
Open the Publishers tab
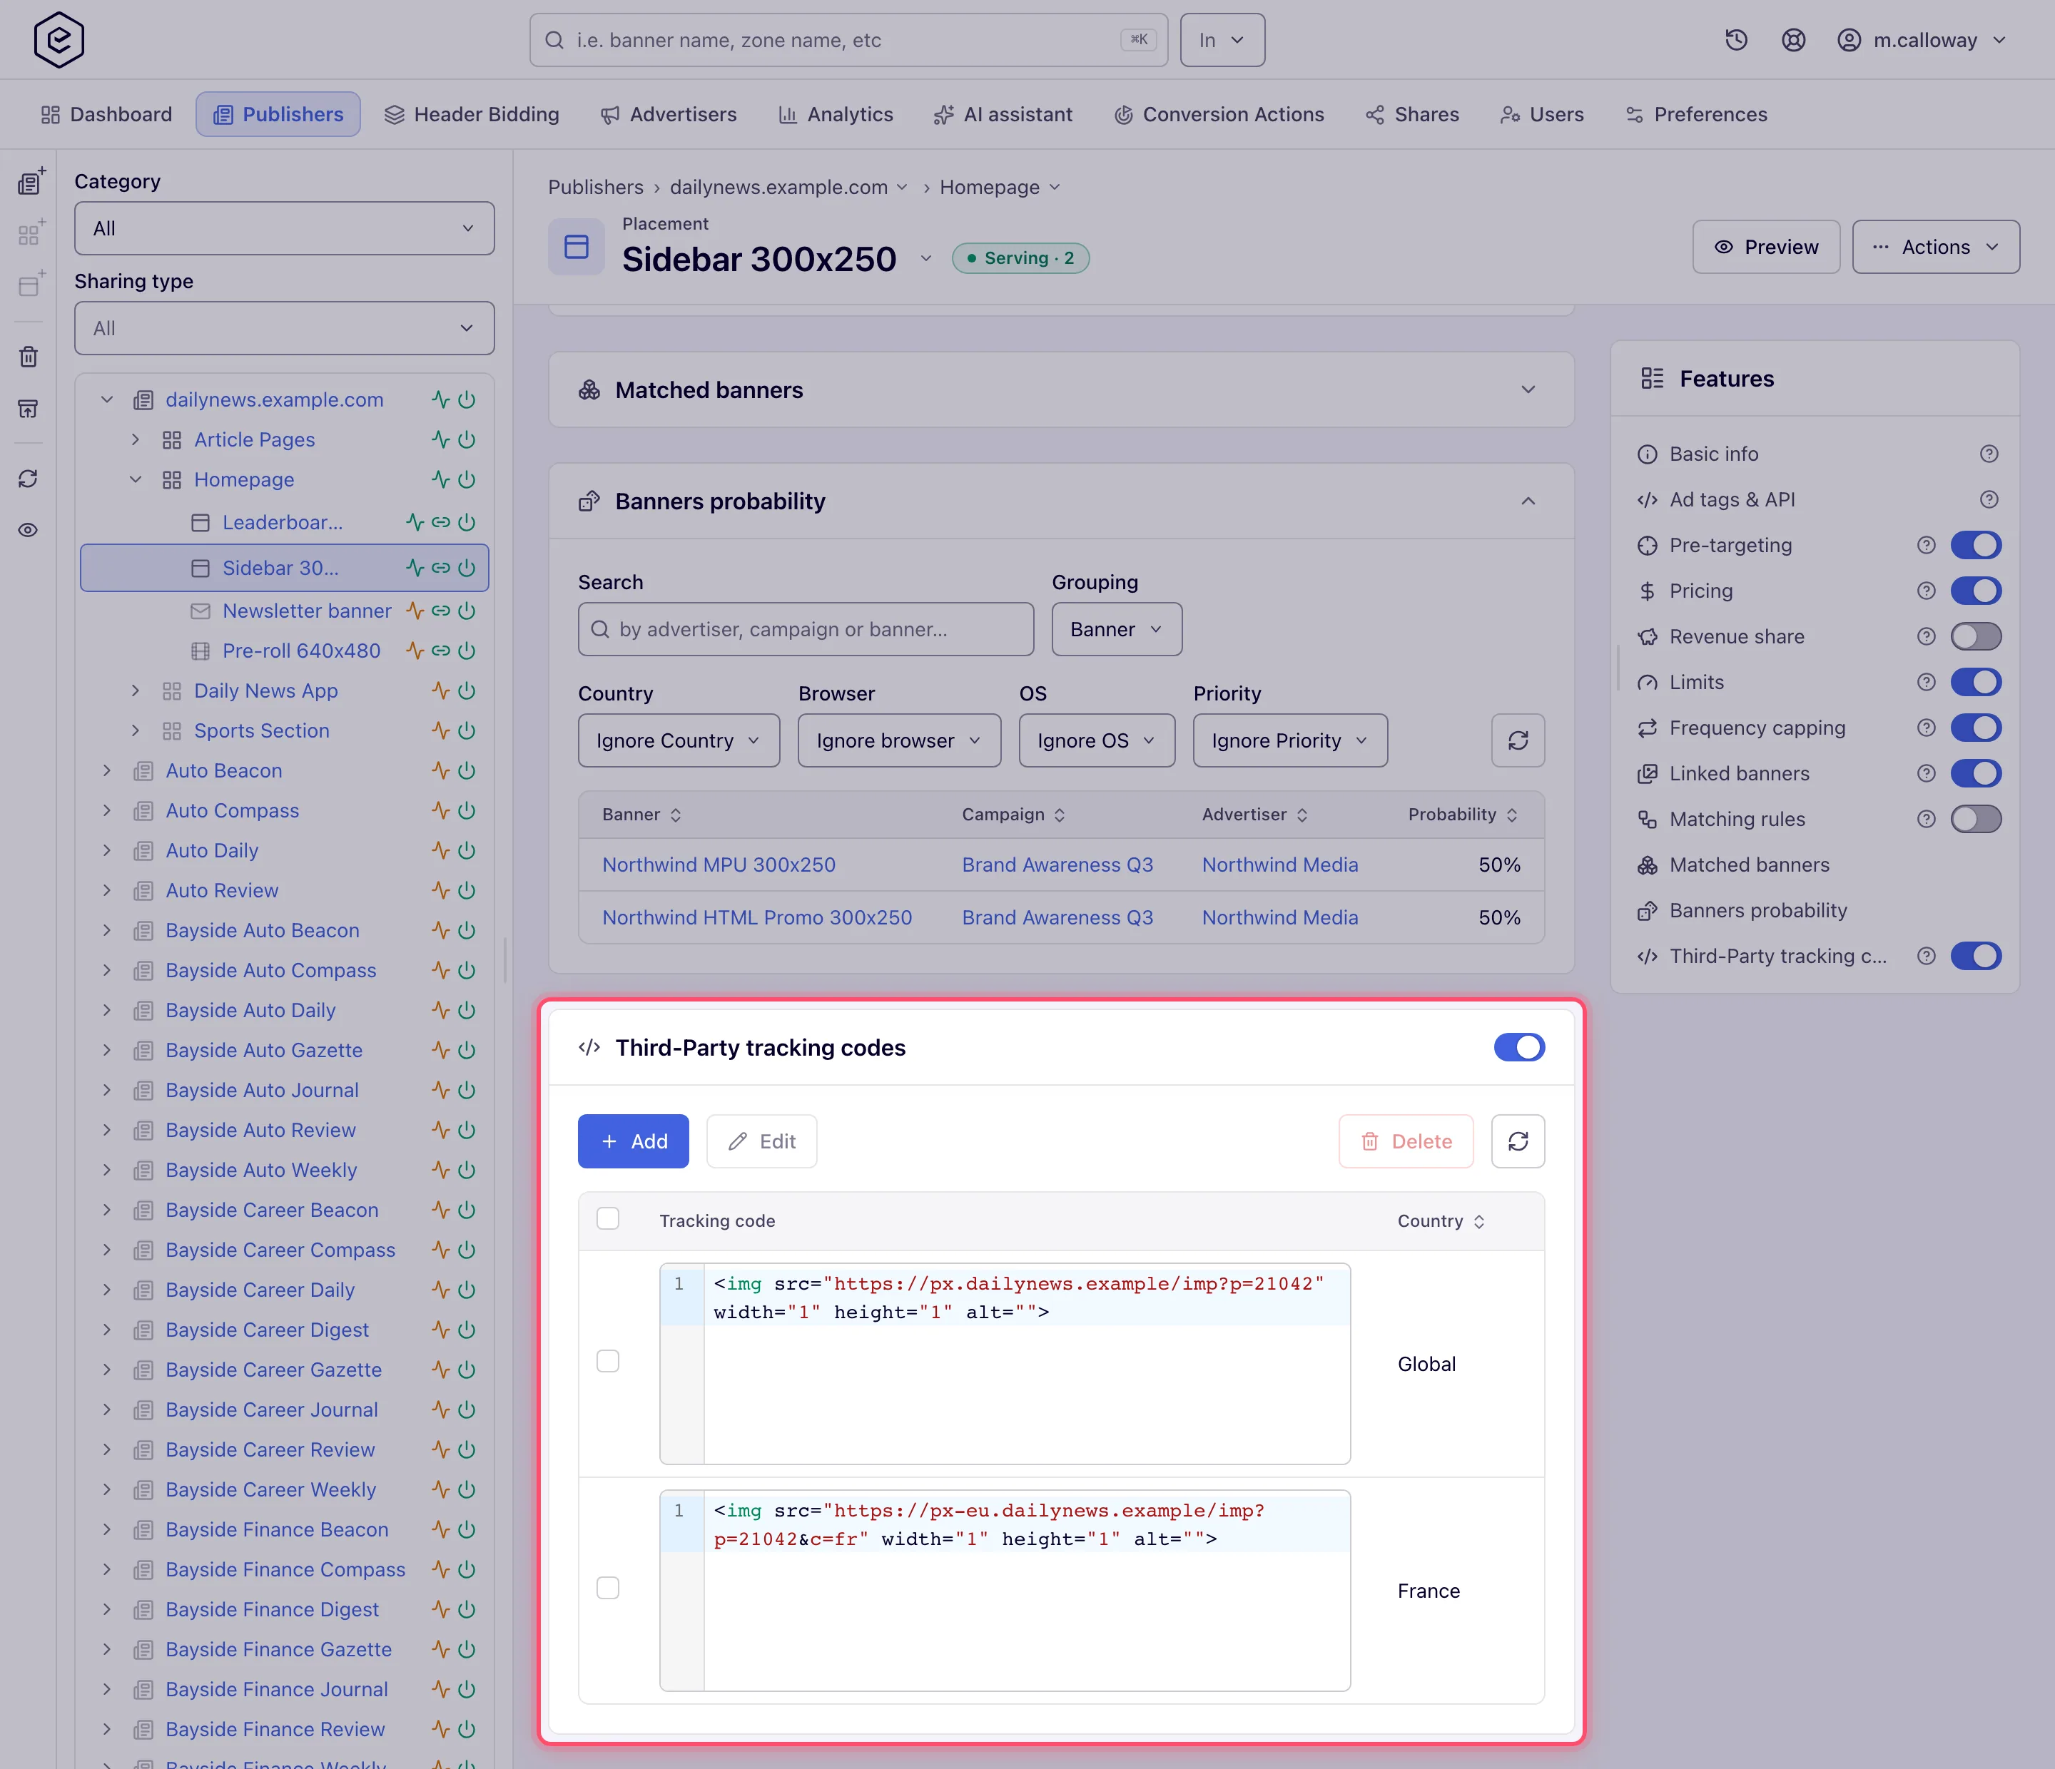pyautogui.click(x=278, y=114)
